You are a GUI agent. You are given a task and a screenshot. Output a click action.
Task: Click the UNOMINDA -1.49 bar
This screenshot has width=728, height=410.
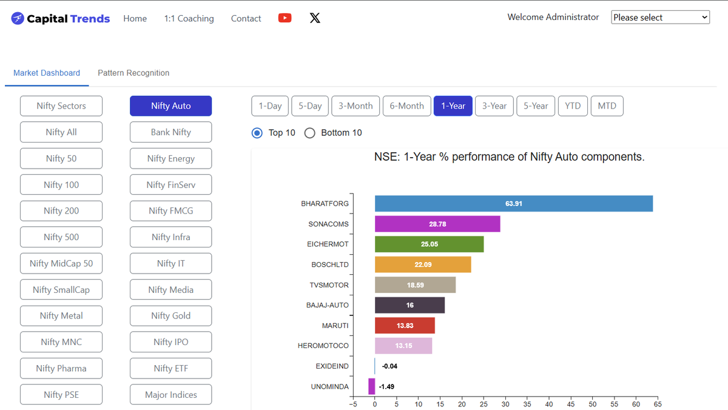pos(372,386)
